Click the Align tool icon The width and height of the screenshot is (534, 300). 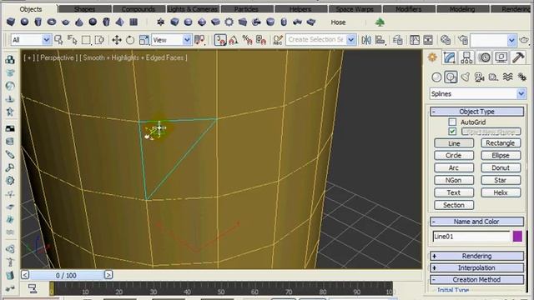point(380,40)
